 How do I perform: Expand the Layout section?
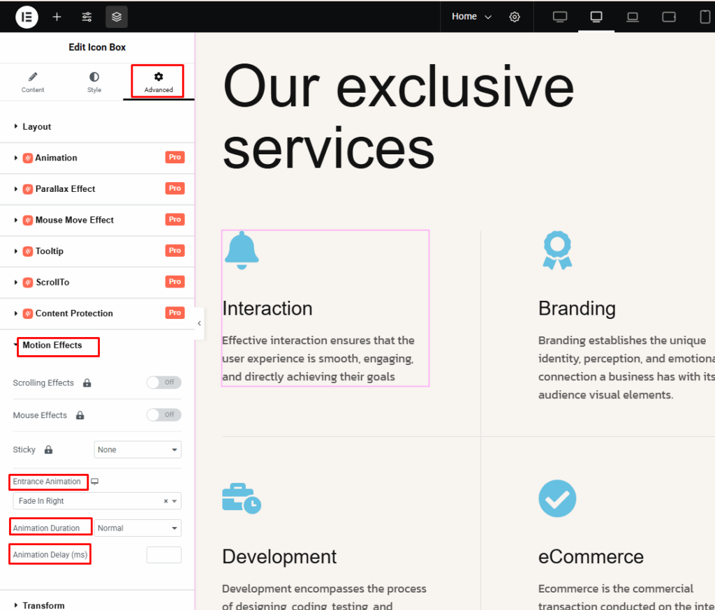[37, 126]
